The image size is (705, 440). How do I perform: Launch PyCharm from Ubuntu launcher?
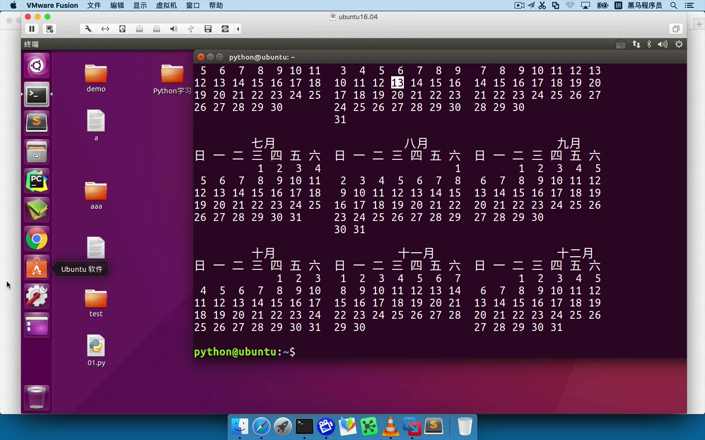pos(37,181)
